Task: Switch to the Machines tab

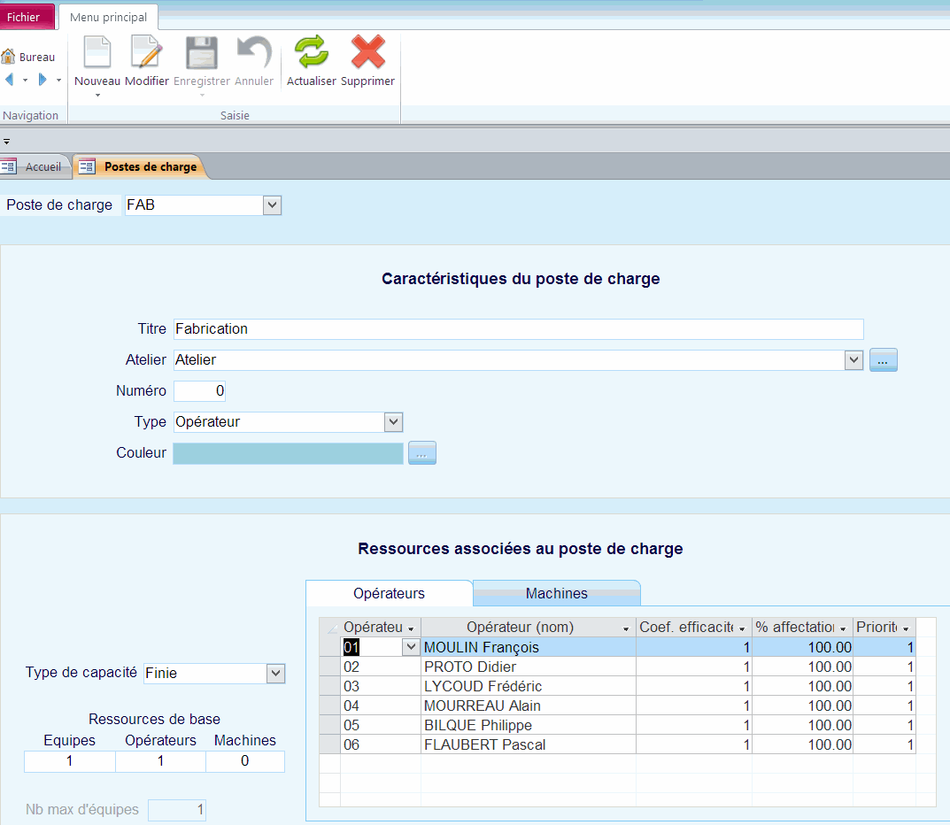Action: pos(556,592)
